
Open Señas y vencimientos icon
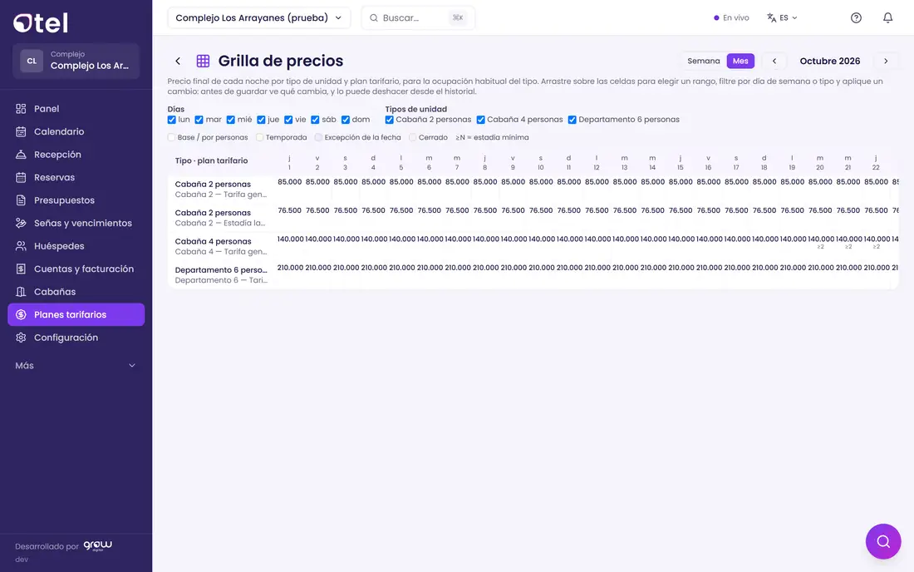point(21,223)
